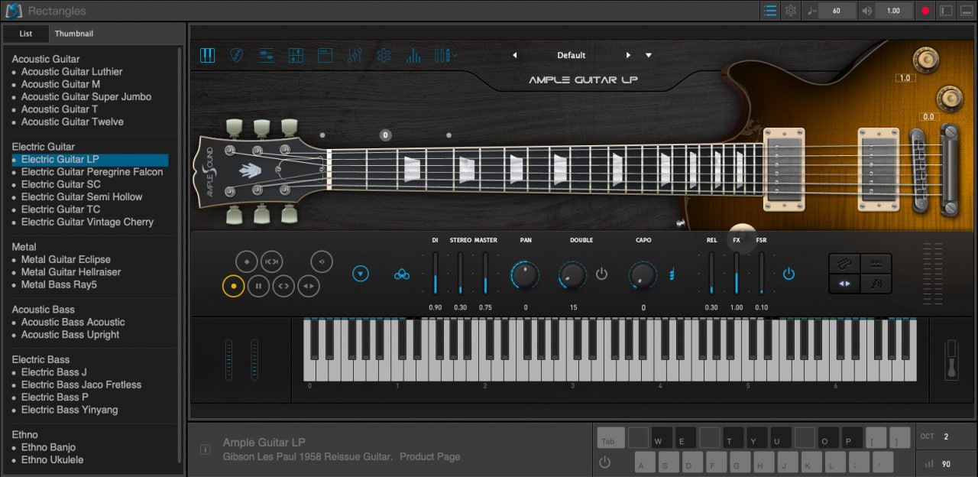Click the MASTER volume slider
Screen dimensions: 978x477
click(485, 274)
